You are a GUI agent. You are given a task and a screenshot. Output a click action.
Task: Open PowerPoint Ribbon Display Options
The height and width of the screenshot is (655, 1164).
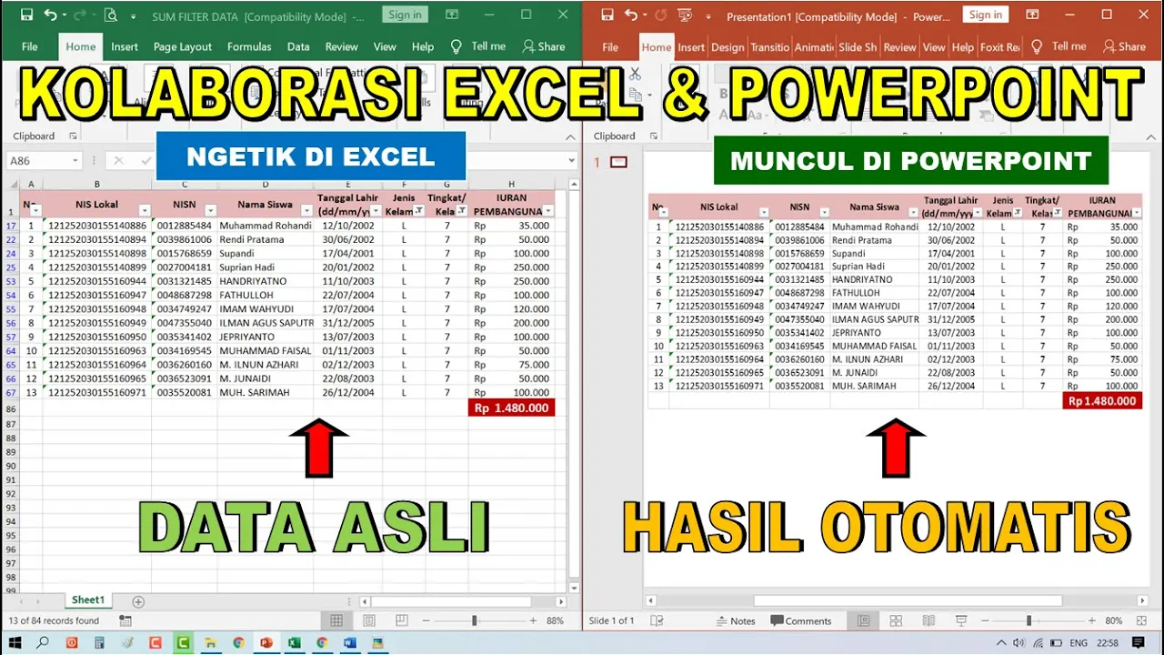coord(1032,15)
